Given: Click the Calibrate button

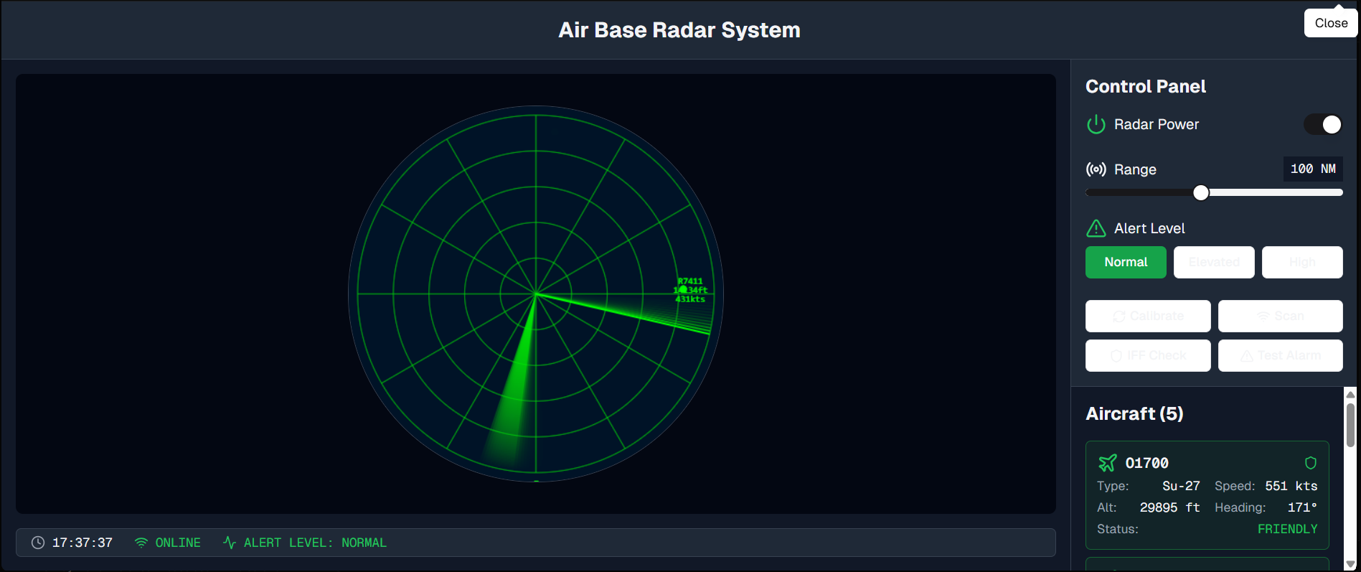Looking at the screenshot, I should (1148, 316).
